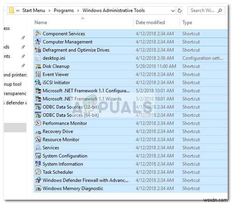Select the Windows Memory Diagnostic icon
This screenshot has width=232, height=204.
(38, 188)
